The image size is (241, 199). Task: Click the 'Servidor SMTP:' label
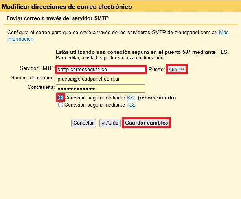(x=37, y=69)
